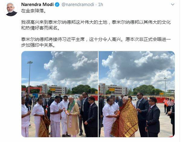Click the line 步加强印中关系。
The width and height of the screenshot is (181, 142).
coord(38,45)
